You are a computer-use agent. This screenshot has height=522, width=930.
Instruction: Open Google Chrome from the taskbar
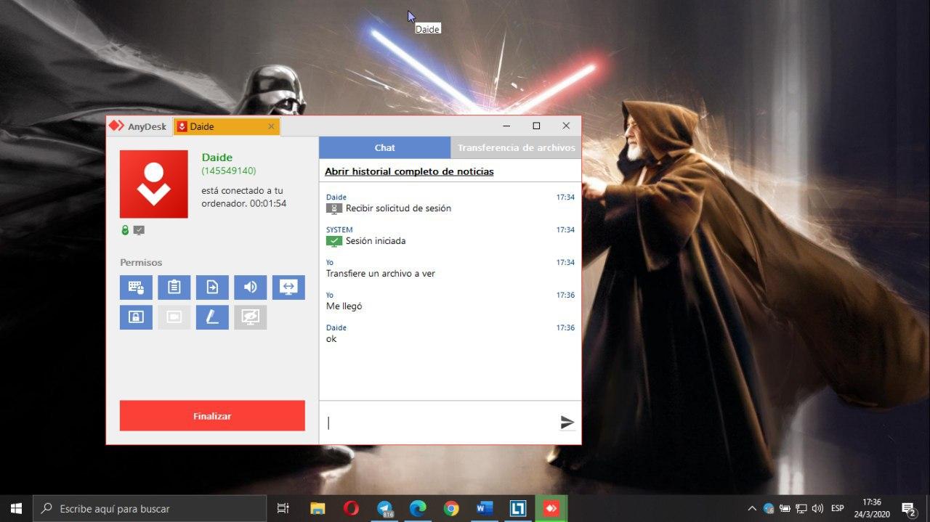451,508
